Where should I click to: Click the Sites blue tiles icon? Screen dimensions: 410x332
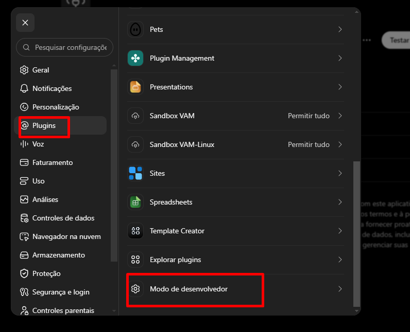(135, 173)
